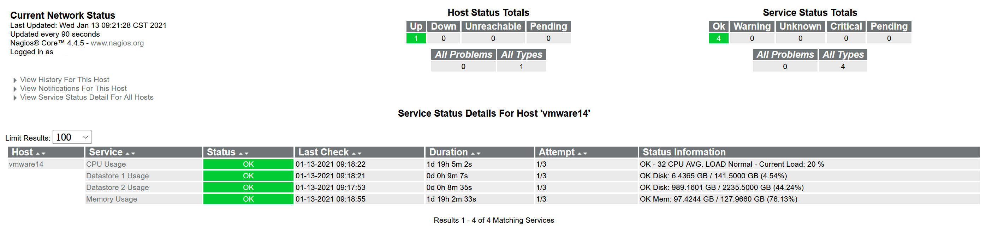Open View Notifications For This Host
This screenshot has width=986, height=234.
tap(73, 88)
